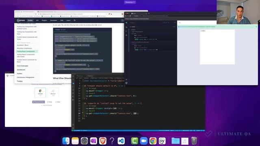Open Testing React Components with Events link
Image resolution: width=260 pixels, height=146 pixels.
click(26, 56)
